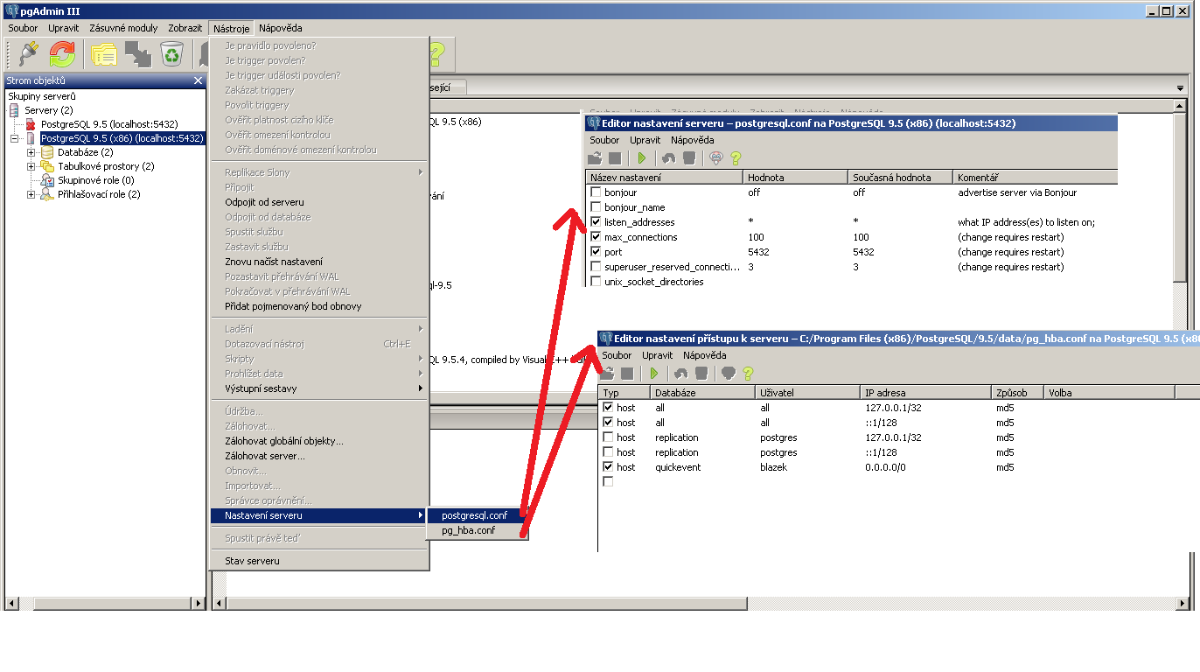The width and height of the screenshot is (1200, 672).
Task: Open the Nastavení serveru submenu
Action: tap(319, 515)
